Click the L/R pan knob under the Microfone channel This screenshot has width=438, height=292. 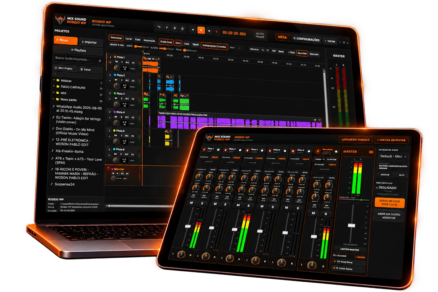[312, 265]
